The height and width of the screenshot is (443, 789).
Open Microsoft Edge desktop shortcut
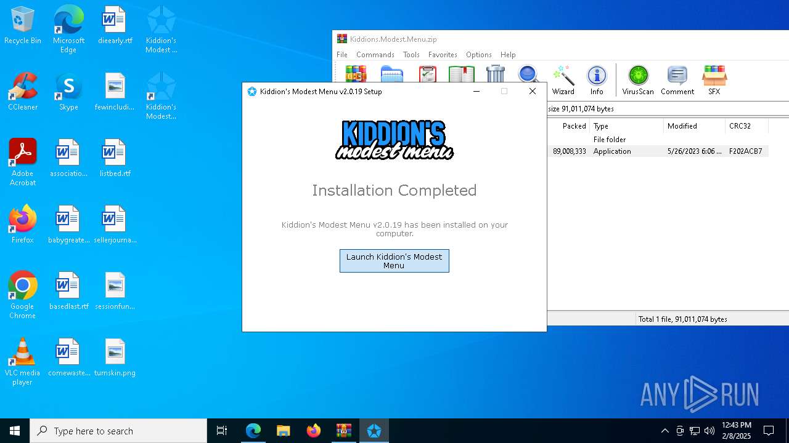click(x=68, y=30)
